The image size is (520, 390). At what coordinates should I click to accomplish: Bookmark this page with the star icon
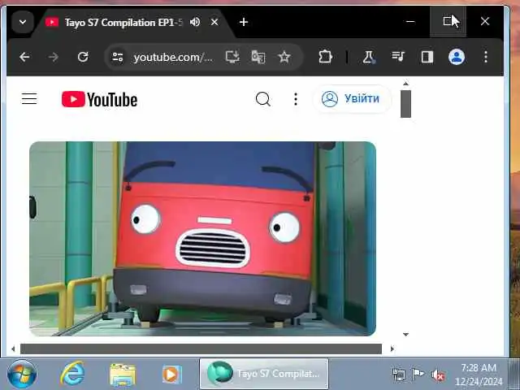pyautogui.click(x=284, y=57)
